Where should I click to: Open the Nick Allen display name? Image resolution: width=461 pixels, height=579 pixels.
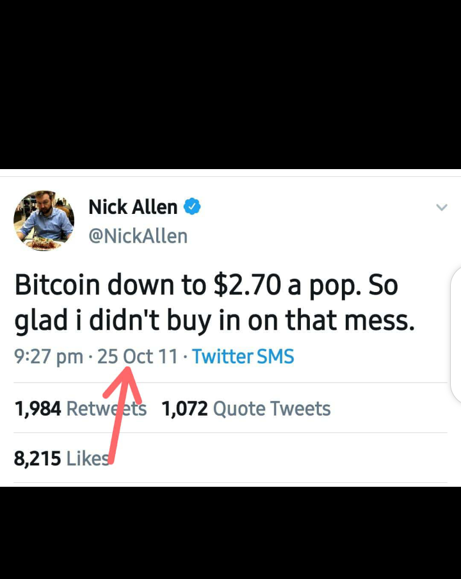133,207
